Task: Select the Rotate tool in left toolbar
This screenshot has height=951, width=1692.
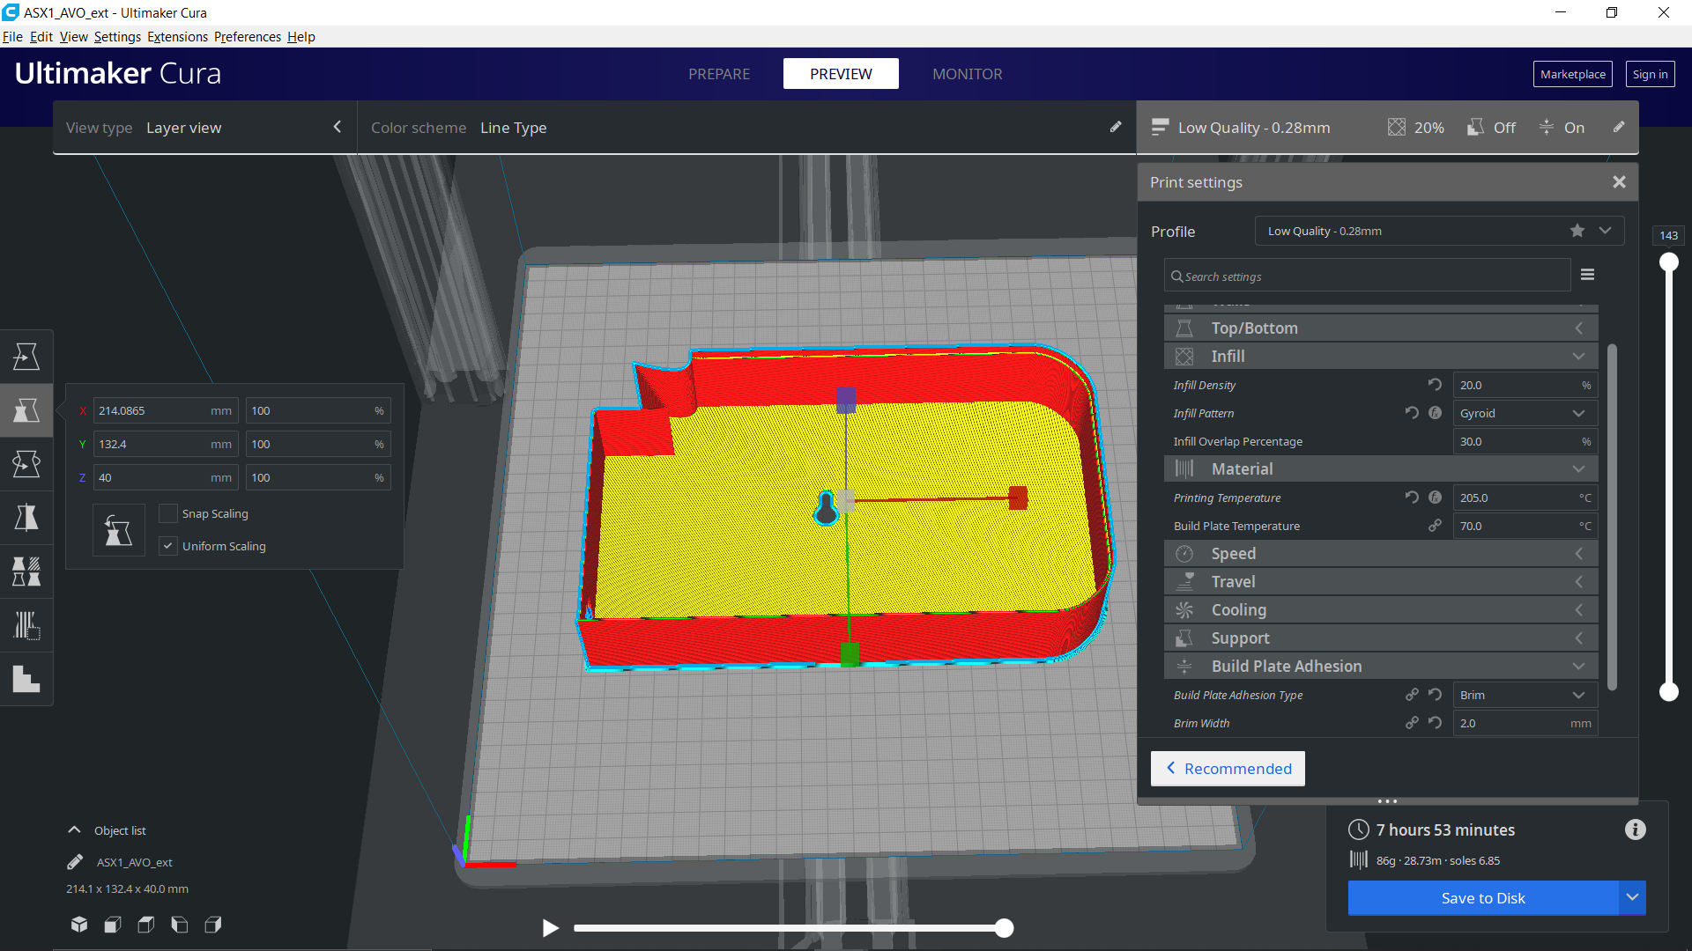Action: click(26, 464)
